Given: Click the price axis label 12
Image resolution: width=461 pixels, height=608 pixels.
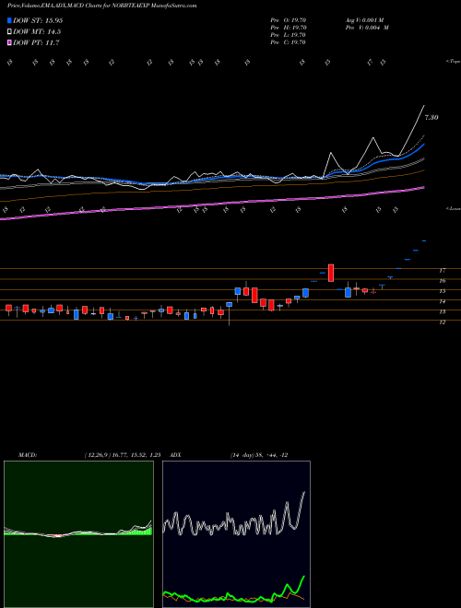Looking at the screenshot, I should tap(443, 322).
